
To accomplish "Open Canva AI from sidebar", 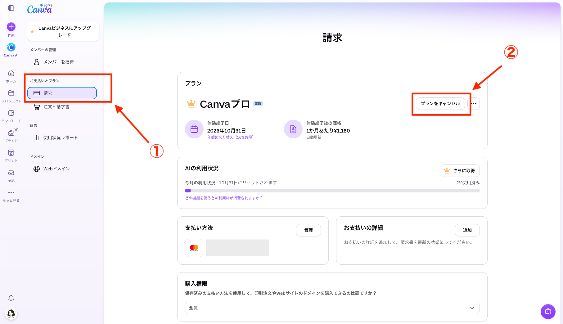I will click(x=11, y=50).
